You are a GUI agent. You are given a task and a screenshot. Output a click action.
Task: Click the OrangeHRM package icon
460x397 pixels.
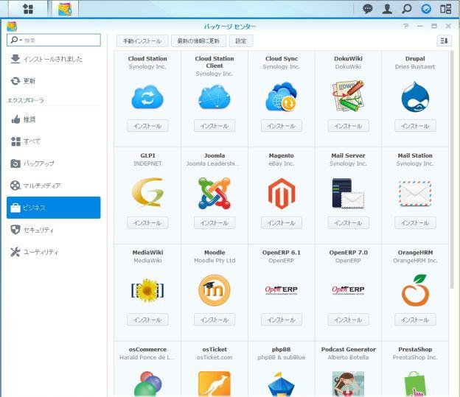[415, 289]
